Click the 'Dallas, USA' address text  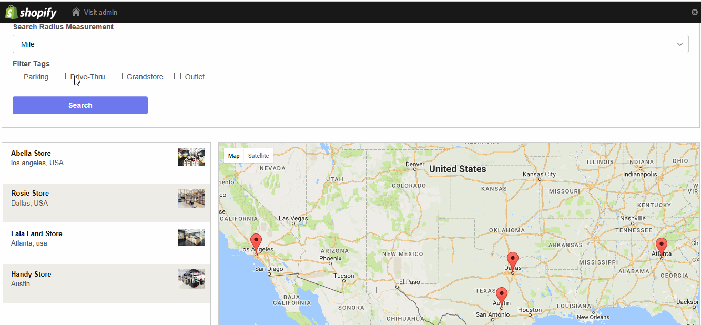tap(29, 204)
